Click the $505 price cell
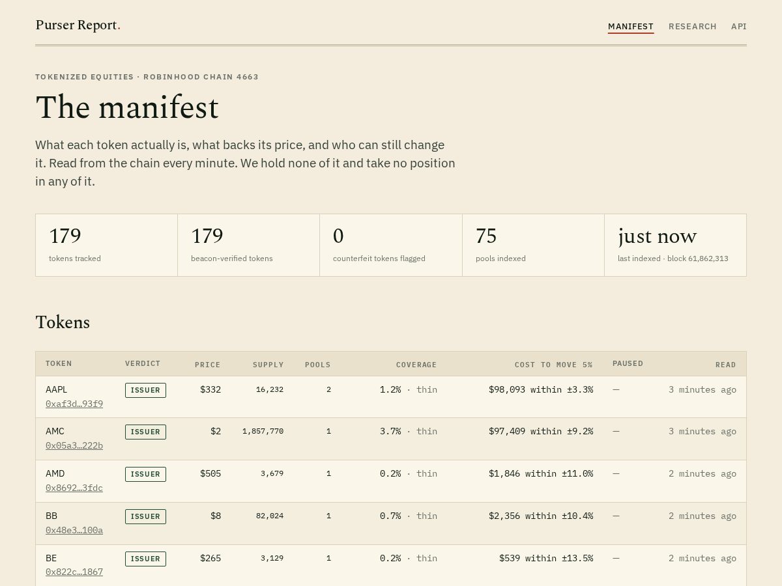 tap(210, 473)
